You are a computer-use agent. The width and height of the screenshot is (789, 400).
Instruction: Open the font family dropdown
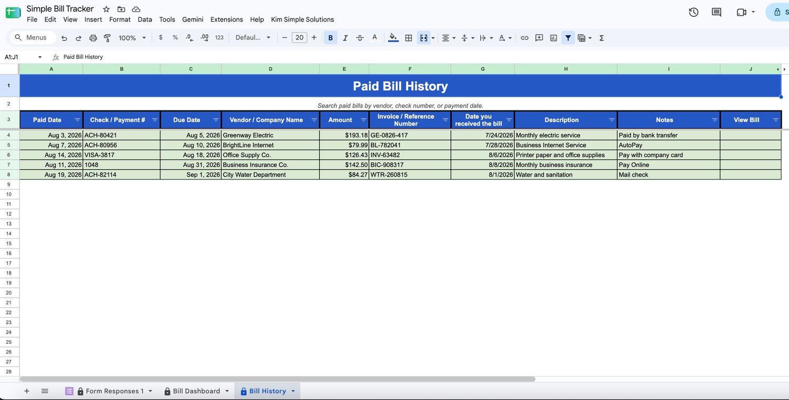click(x=253, y=38)
